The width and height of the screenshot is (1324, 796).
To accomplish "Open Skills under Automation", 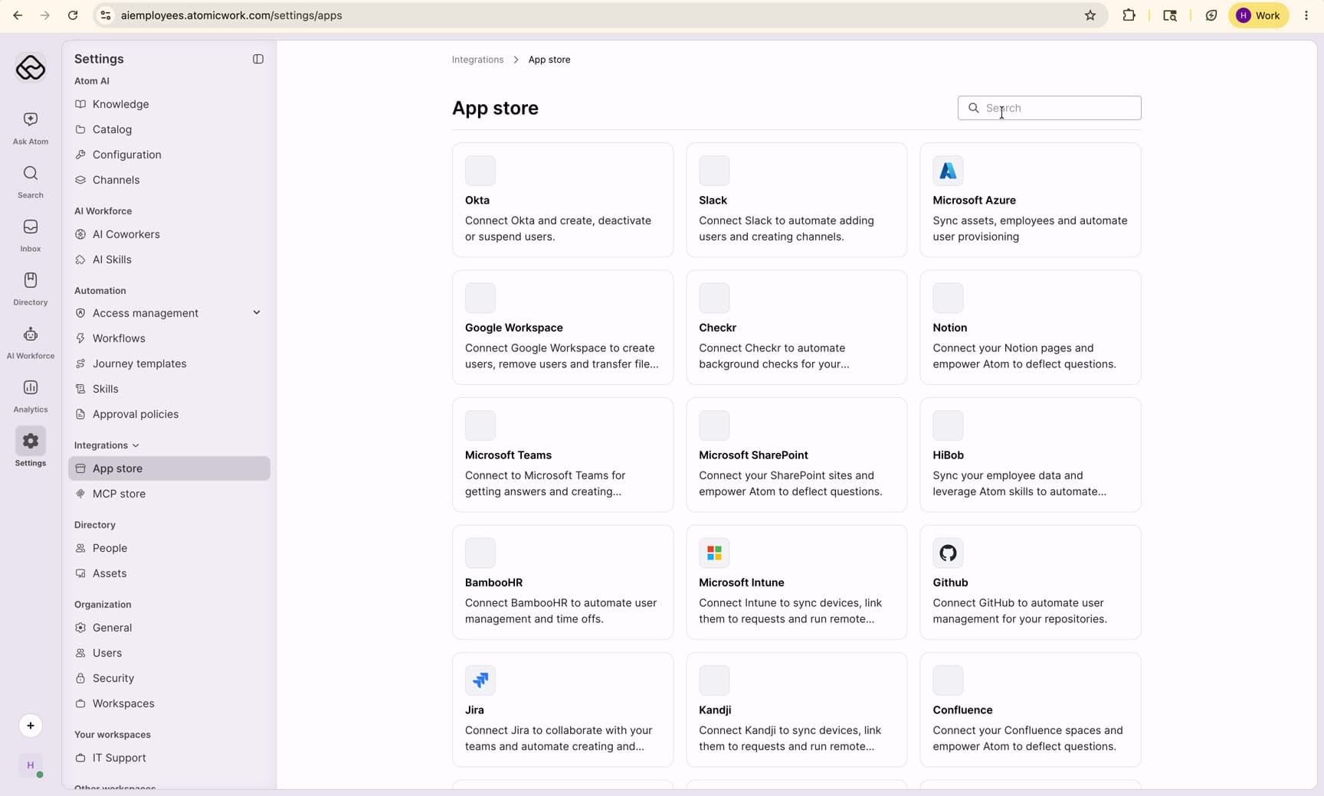I will click(x=169, y=389).
